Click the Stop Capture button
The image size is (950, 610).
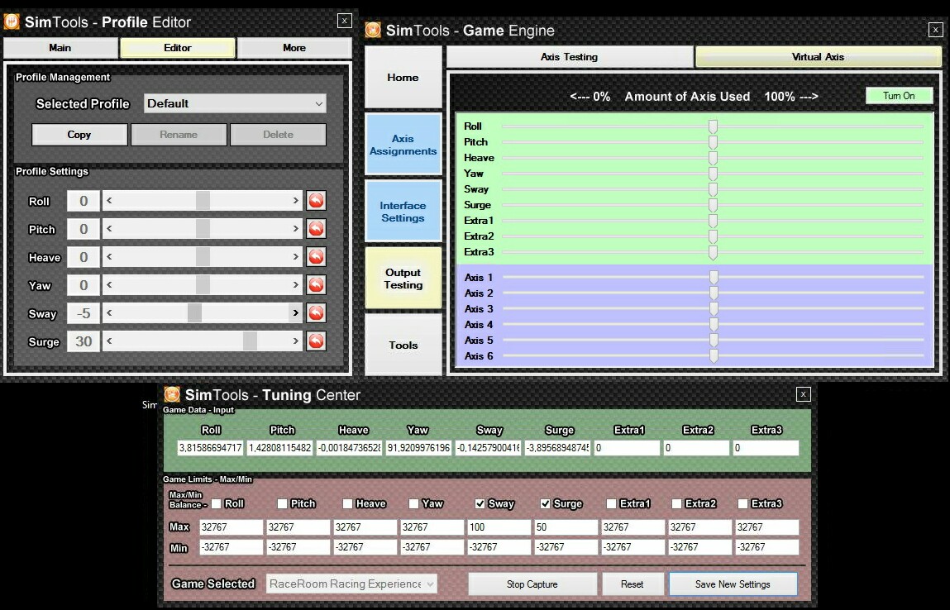pyautogui.click(x=532, y=584)
